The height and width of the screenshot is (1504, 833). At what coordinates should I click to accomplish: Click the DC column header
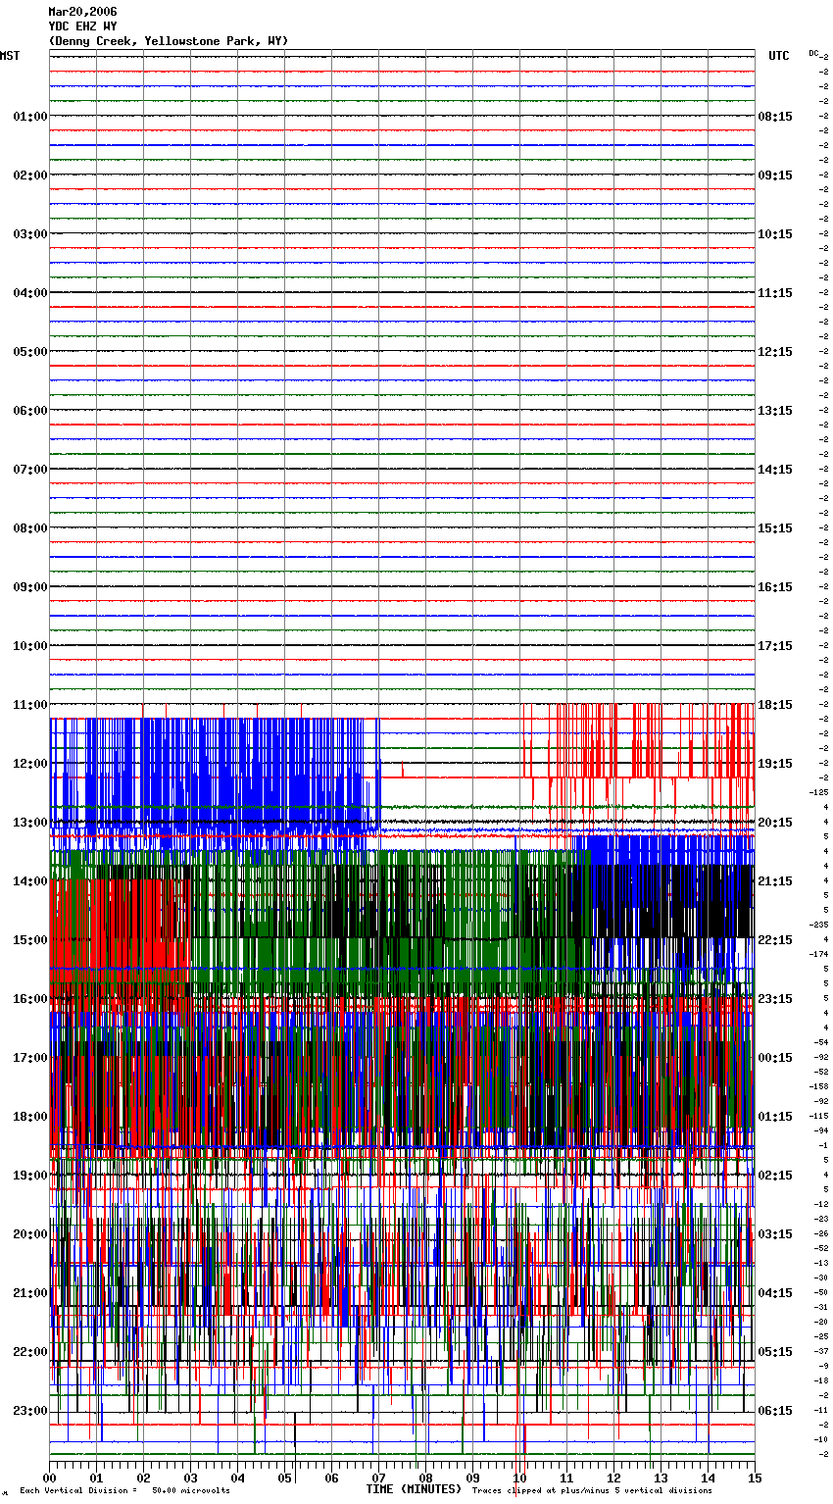pos(814,53)
